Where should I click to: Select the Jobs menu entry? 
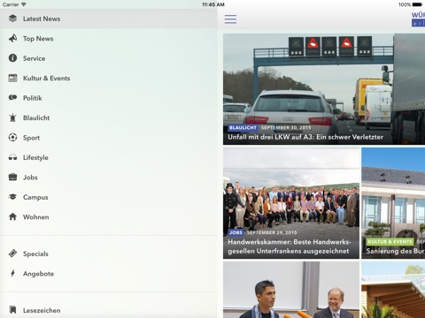click(x=109, y=177)
